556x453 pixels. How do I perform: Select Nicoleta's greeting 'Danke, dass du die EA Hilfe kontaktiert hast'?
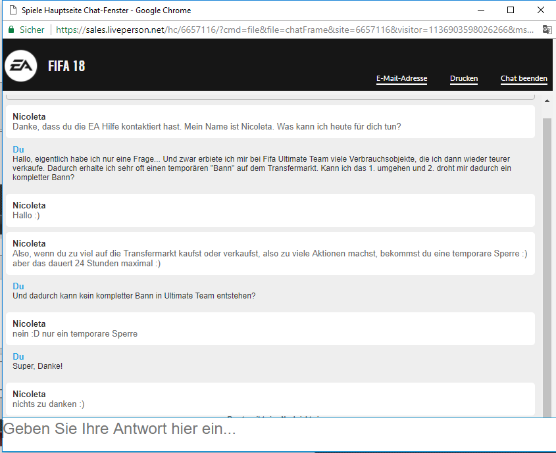pos(207,126)
